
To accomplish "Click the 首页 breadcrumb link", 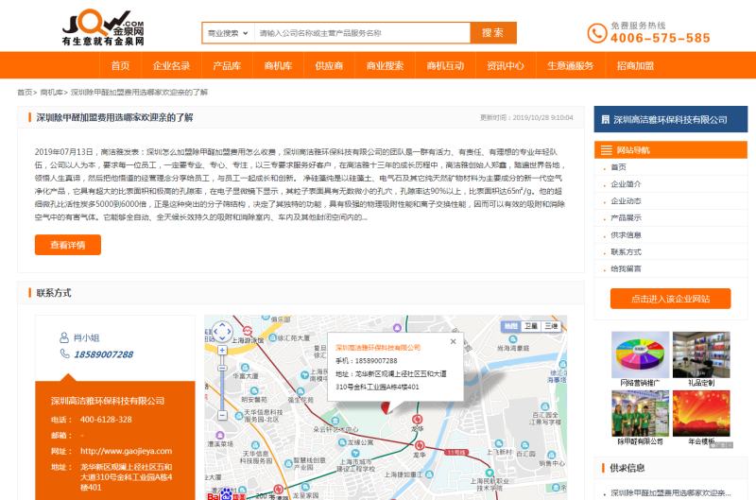I will click(25, 92).
